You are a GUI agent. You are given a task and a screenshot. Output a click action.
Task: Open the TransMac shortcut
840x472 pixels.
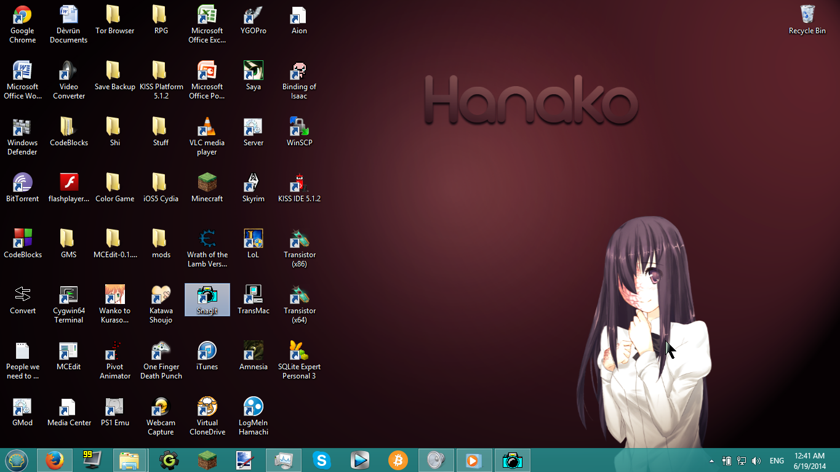coord(254,300)
